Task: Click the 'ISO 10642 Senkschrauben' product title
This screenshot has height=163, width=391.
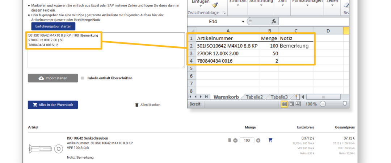Action: 88,138
